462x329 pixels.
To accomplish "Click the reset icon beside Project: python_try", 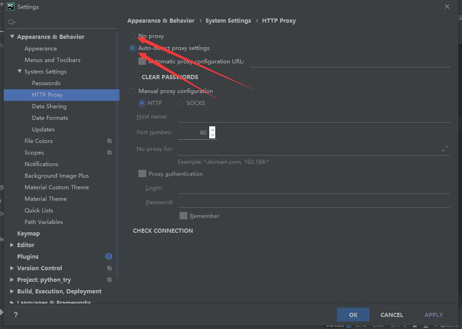I will click(109, 279).
